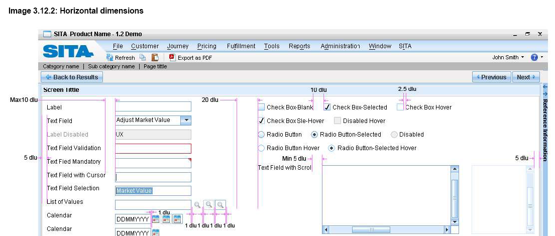Viewport: 555px width, 236px height.
Task: Toggle the Check Box Sle-Hover checkbox
Action: pos(261,121)
